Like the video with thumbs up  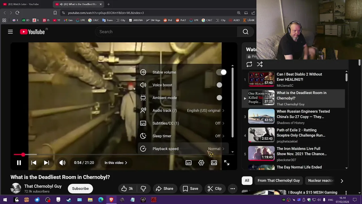(127, 188)
